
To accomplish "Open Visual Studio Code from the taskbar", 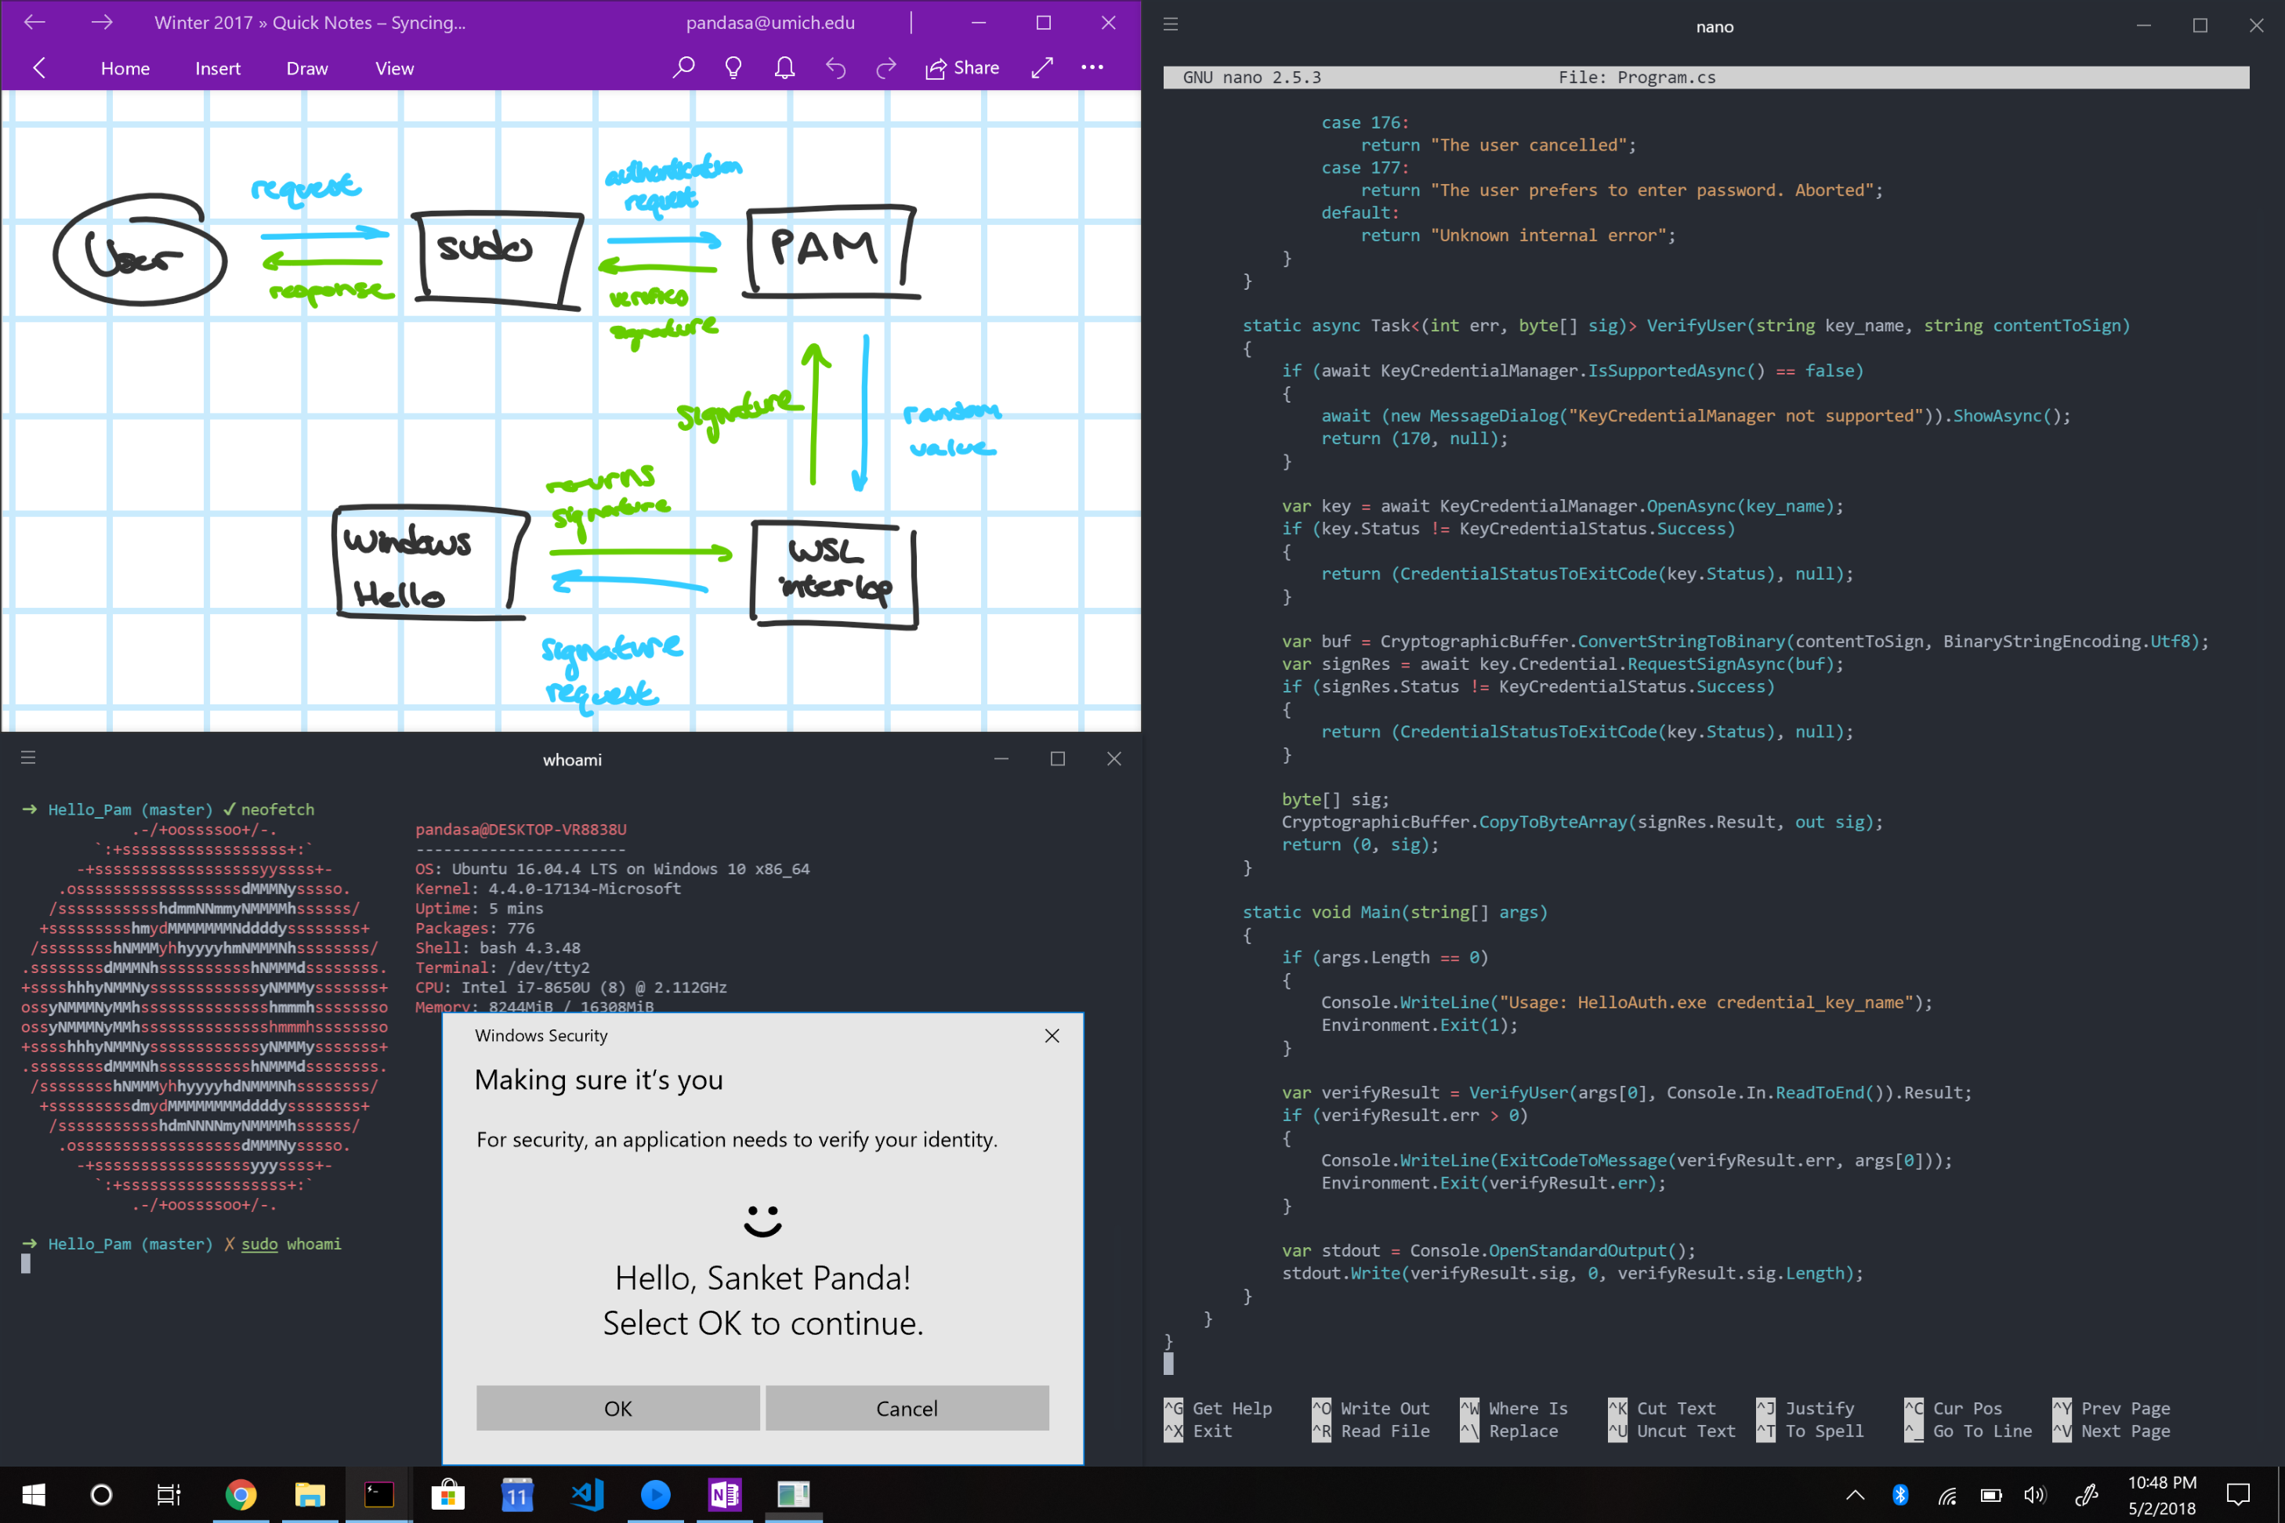I will (x=587, y=1494).
